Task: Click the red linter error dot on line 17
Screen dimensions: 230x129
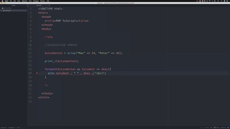Action: coord(37,73)
